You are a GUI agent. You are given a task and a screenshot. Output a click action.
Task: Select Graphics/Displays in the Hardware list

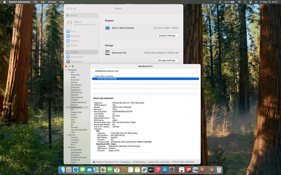coord(78,102)
